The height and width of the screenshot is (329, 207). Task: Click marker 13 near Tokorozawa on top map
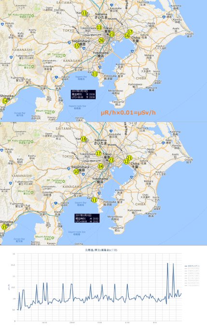tap(99, 27)
